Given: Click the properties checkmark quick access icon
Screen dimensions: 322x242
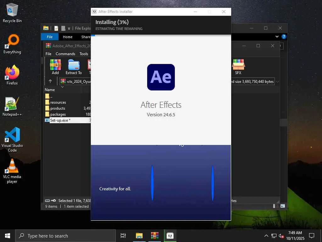Looking at the screenshot, I should (x=56, y=28).
